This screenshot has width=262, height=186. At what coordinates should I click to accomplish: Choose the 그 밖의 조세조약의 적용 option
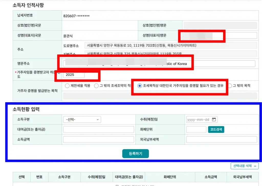coord(96,86)
